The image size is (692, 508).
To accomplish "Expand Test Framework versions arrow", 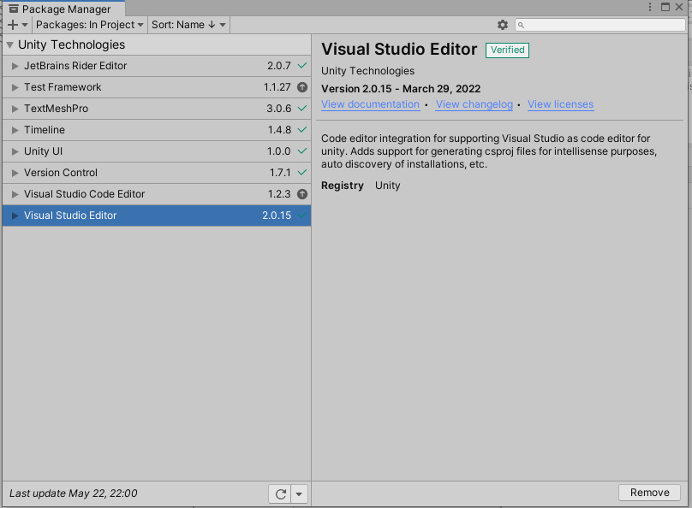I will pos(15,87).
